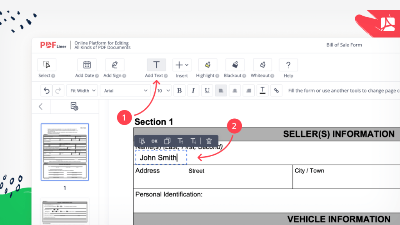
Task: Activate the Add Text tool
Action: (x=156, y=65)
